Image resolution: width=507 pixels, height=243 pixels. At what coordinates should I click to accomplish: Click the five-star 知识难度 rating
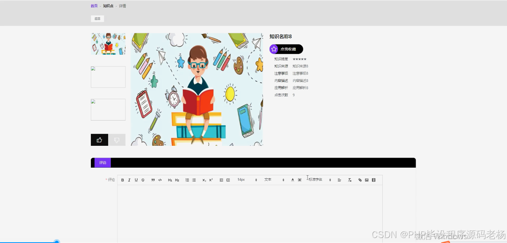(300, 59)
